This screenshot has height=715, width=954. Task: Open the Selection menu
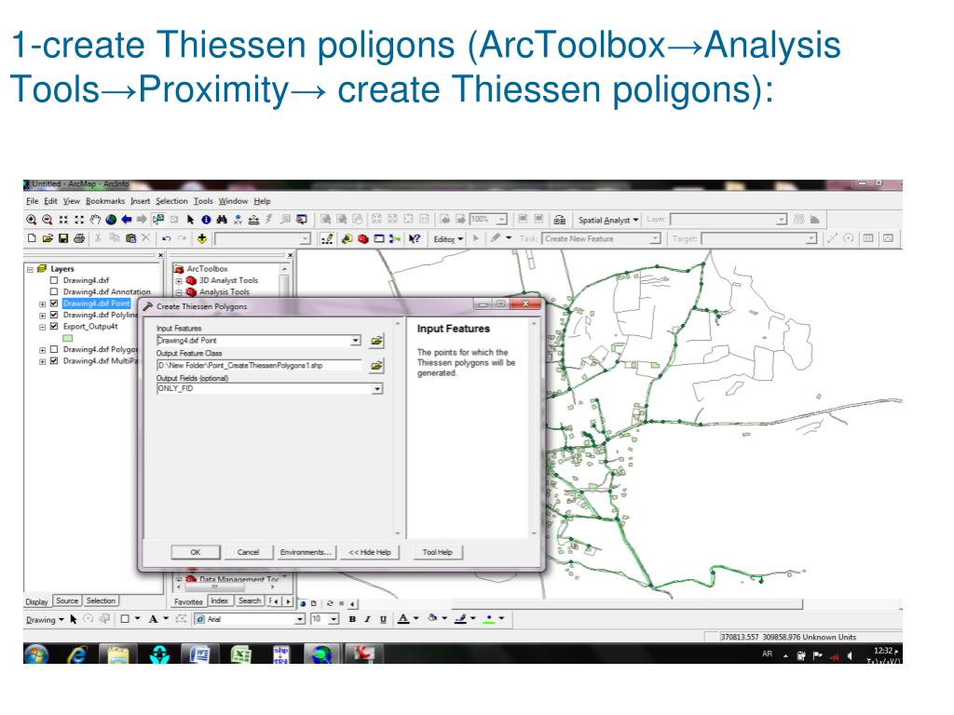171,201
